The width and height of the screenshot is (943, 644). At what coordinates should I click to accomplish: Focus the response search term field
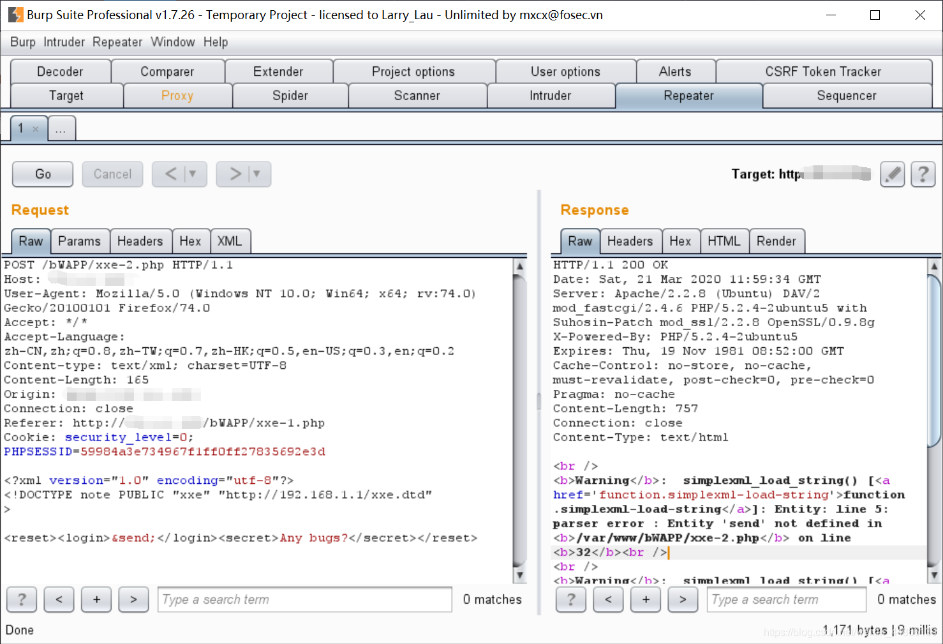point(787,599)
